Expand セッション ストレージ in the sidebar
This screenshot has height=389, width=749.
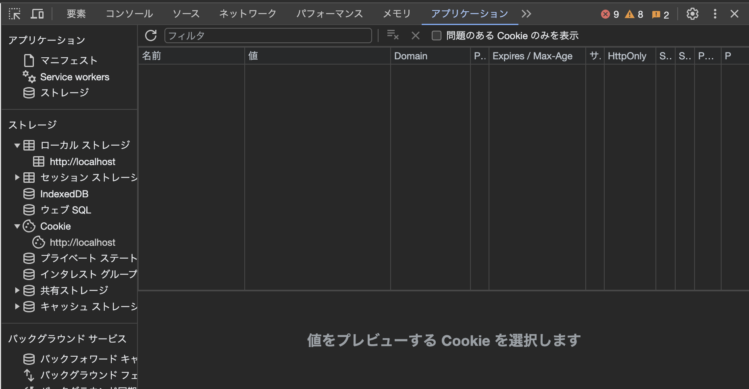coord(17,178)
